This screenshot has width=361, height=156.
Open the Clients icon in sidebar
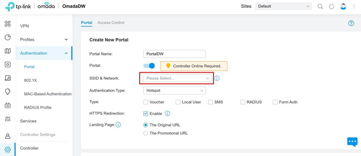pos(7,78)
